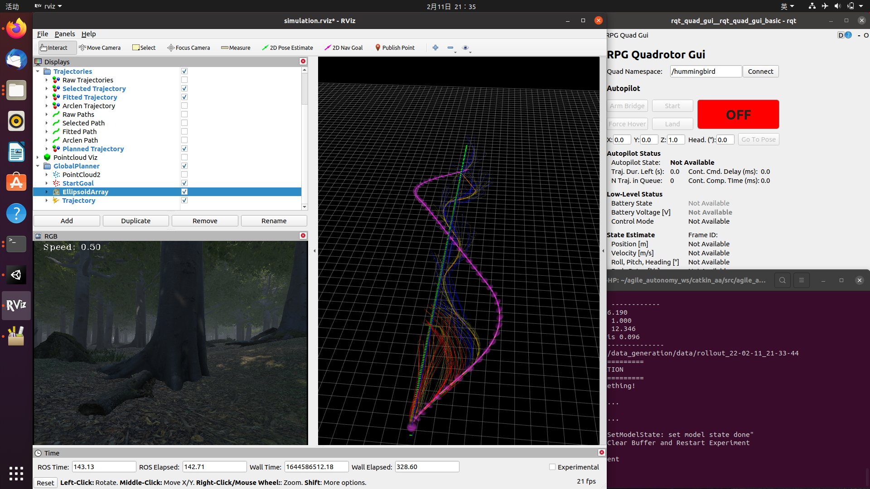Uncheck the Planned Trajectory display
870x489 pixels.
tap(184, 149)
